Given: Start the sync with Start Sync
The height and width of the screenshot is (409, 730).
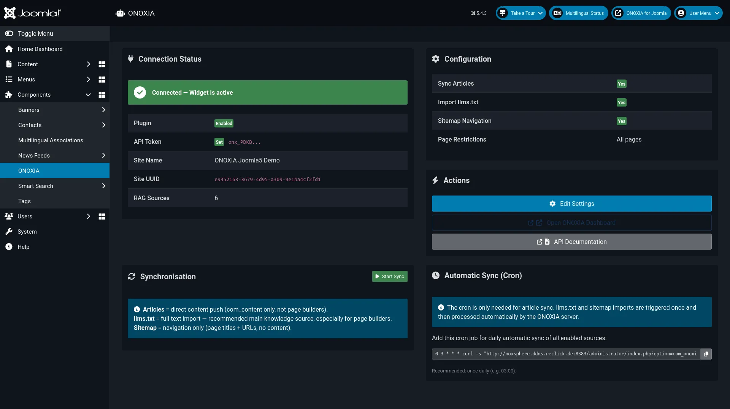Looking at the screenshot, I should pos(390,277).
